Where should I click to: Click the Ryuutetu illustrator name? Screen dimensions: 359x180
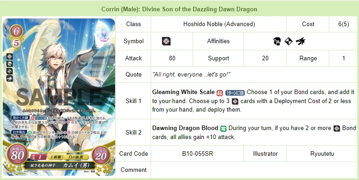click(322, 153)
